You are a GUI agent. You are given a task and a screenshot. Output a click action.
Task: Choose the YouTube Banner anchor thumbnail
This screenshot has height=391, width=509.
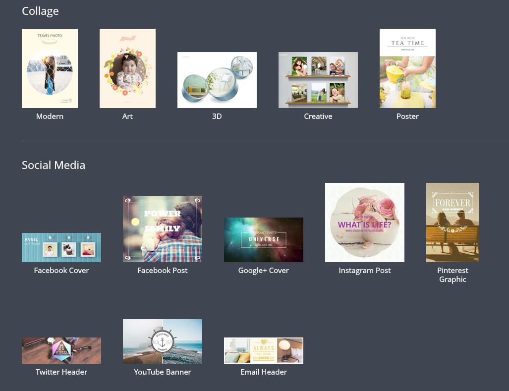pyautogui.click(x=163, y=341)
